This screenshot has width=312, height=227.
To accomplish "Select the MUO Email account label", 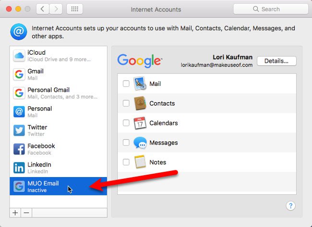I will pos(43,183).
